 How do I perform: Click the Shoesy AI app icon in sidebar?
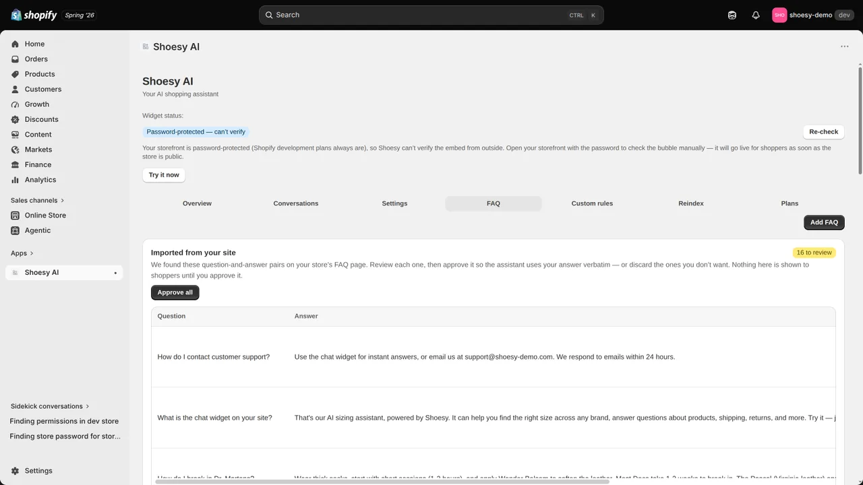tap(15, 273)
